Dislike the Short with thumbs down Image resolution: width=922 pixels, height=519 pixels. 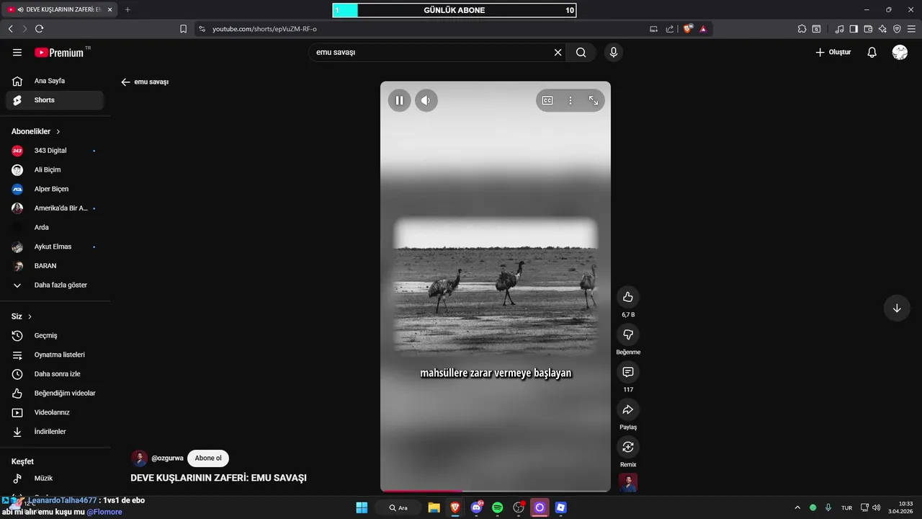[x=628, y=334]
